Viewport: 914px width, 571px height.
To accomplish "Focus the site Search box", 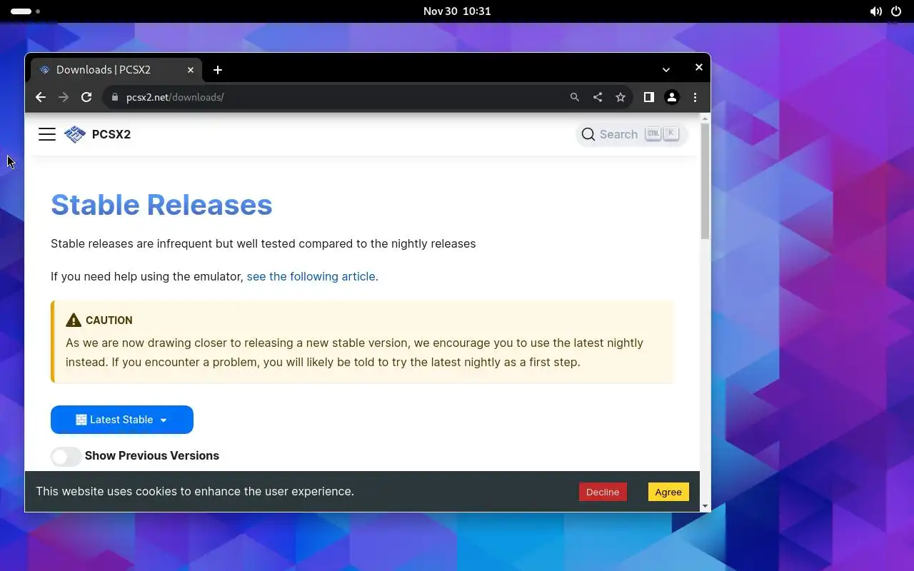I will [x=631, y=134].
